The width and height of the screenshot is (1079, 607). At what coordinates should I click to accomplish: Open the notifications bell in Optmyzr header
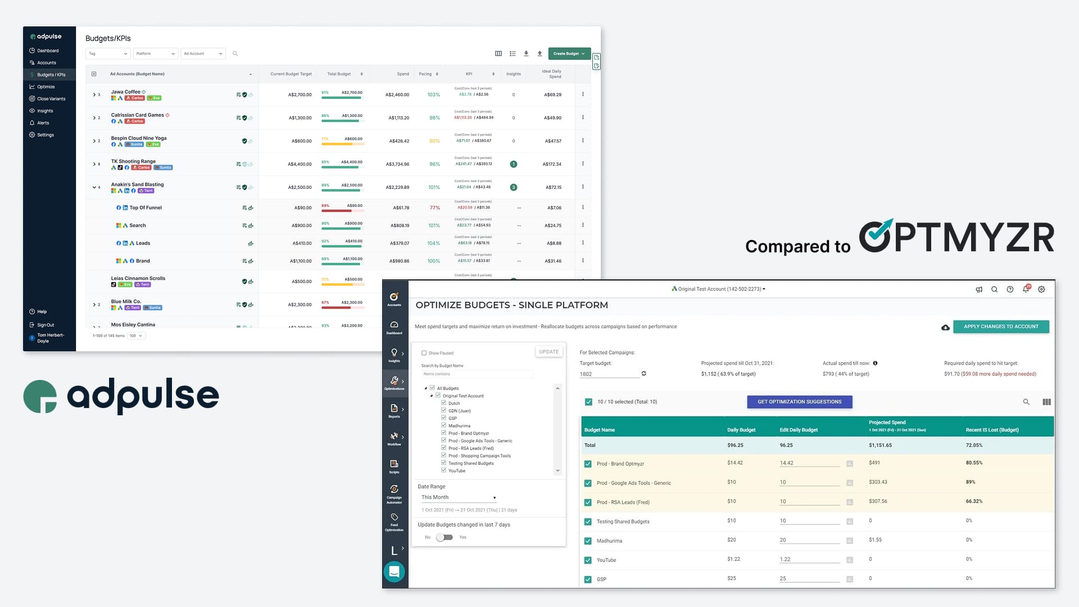pos(1026,289)
